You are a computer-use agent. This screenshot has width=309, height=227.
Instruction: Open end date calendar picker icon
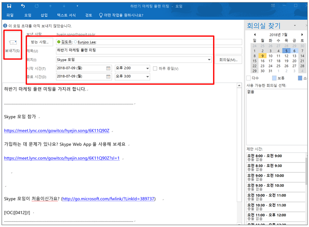[x=108, y=77]
